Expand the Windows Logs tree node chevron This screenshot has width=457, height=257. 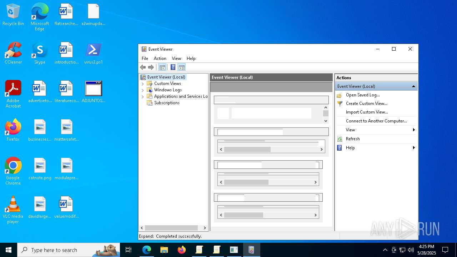click(x=143, y=90)
